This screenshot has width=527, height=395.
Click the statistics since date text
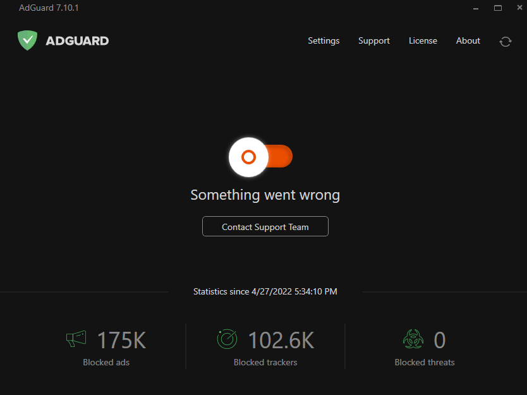[x=265, y=291]
